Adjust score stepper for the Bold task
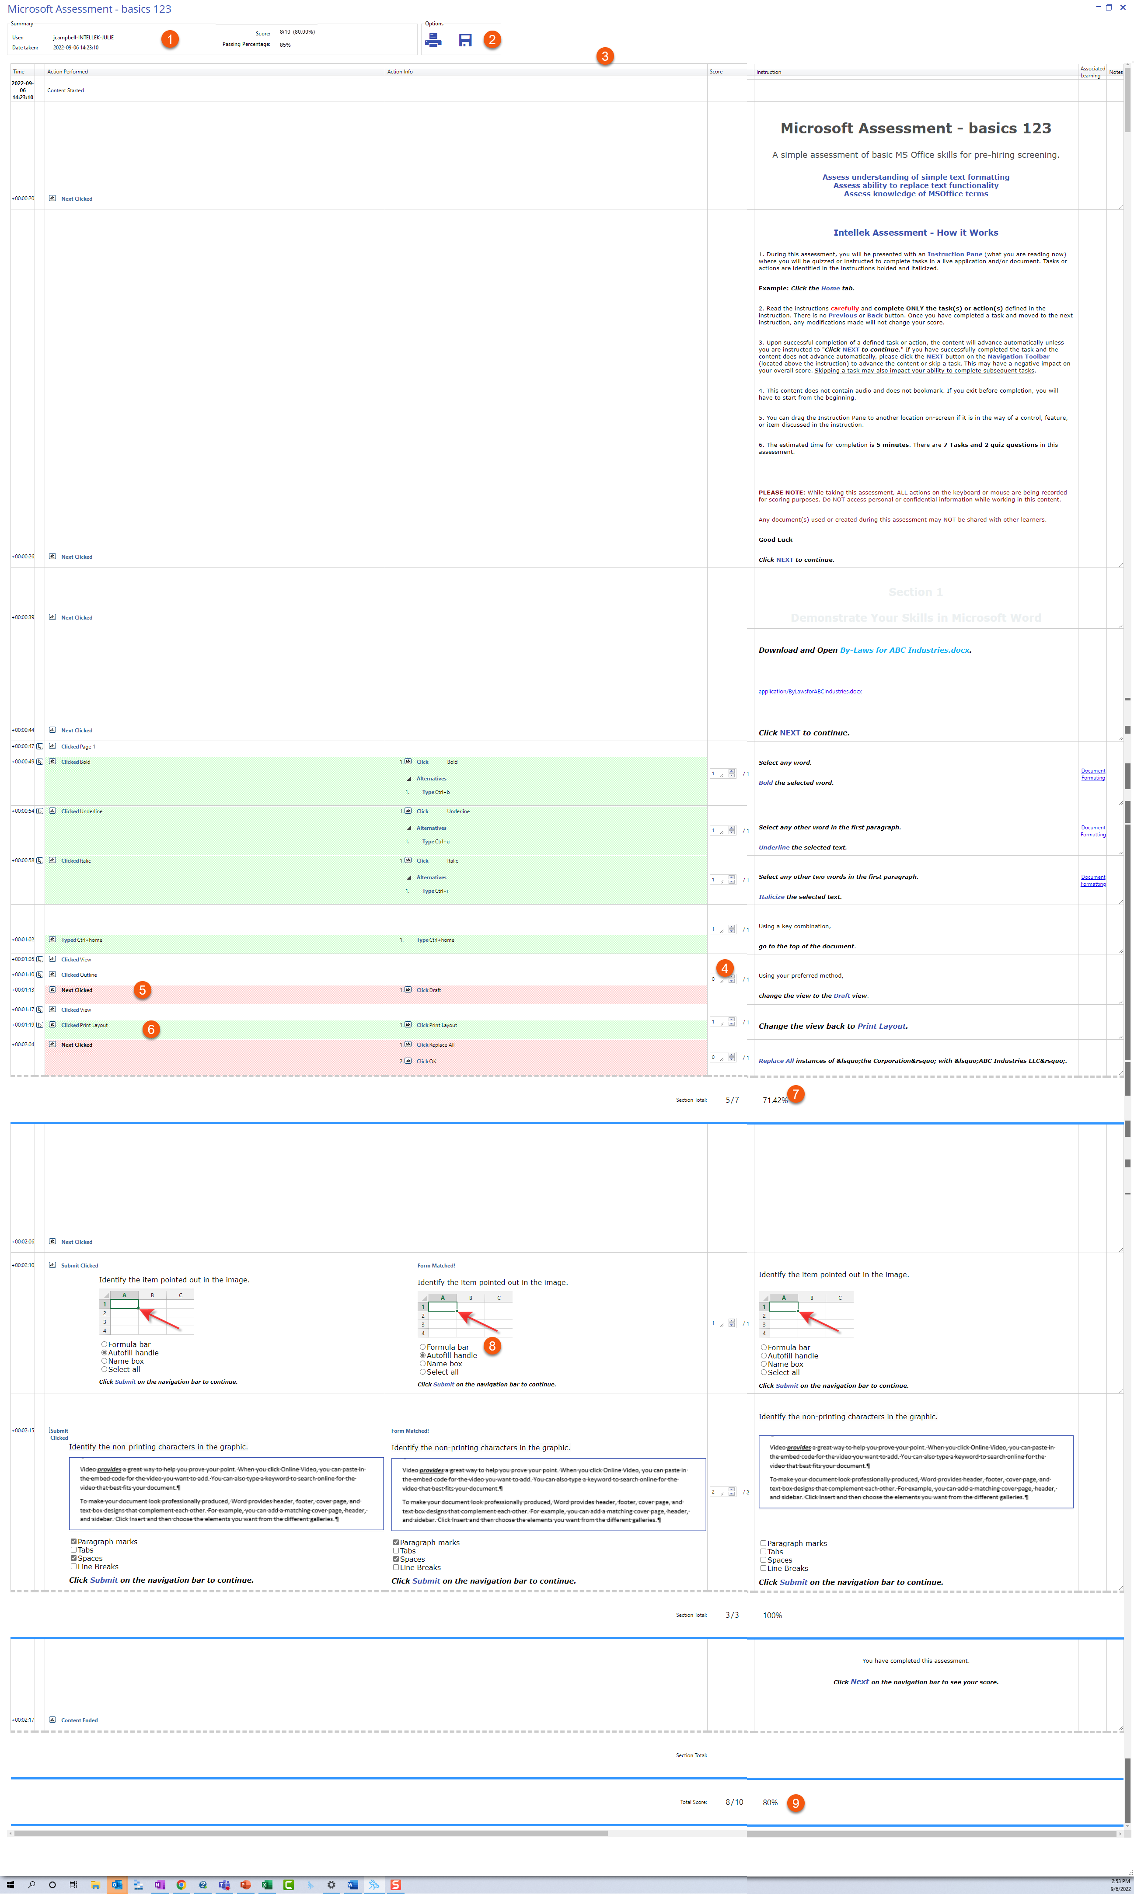 [731, 773]
